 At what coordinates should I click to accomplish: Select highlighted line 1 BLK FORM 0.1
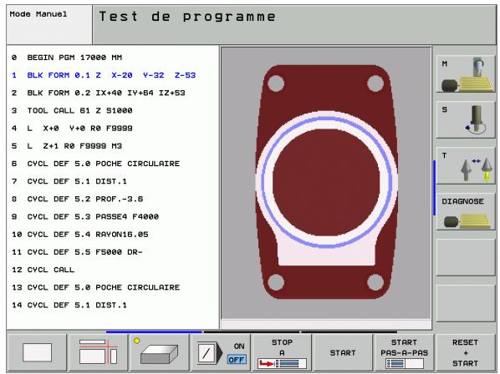coord(104,75)
